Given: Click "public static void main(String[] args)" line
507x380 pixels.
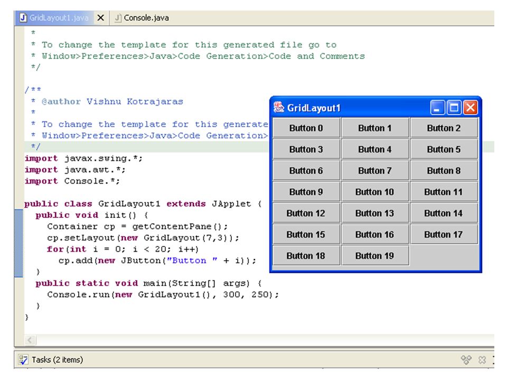Looking at the screenshot, I should pos(148,283).
